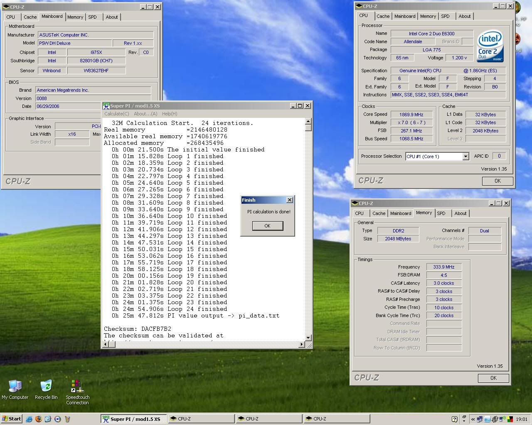The width and height of the screenshot is (532, 425).
Task: Click Loop 24 finished line in Super PI
Action: (169, 309)
